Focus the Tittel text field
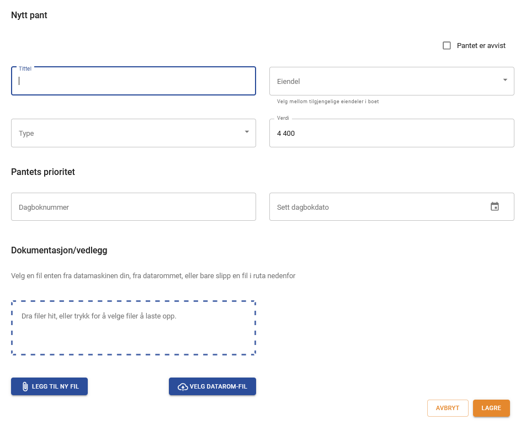526x425 pixels. 133,81
